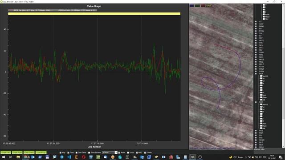
Task: Click the 17:57:16.000 time axis label
Action: pos(97,143)
